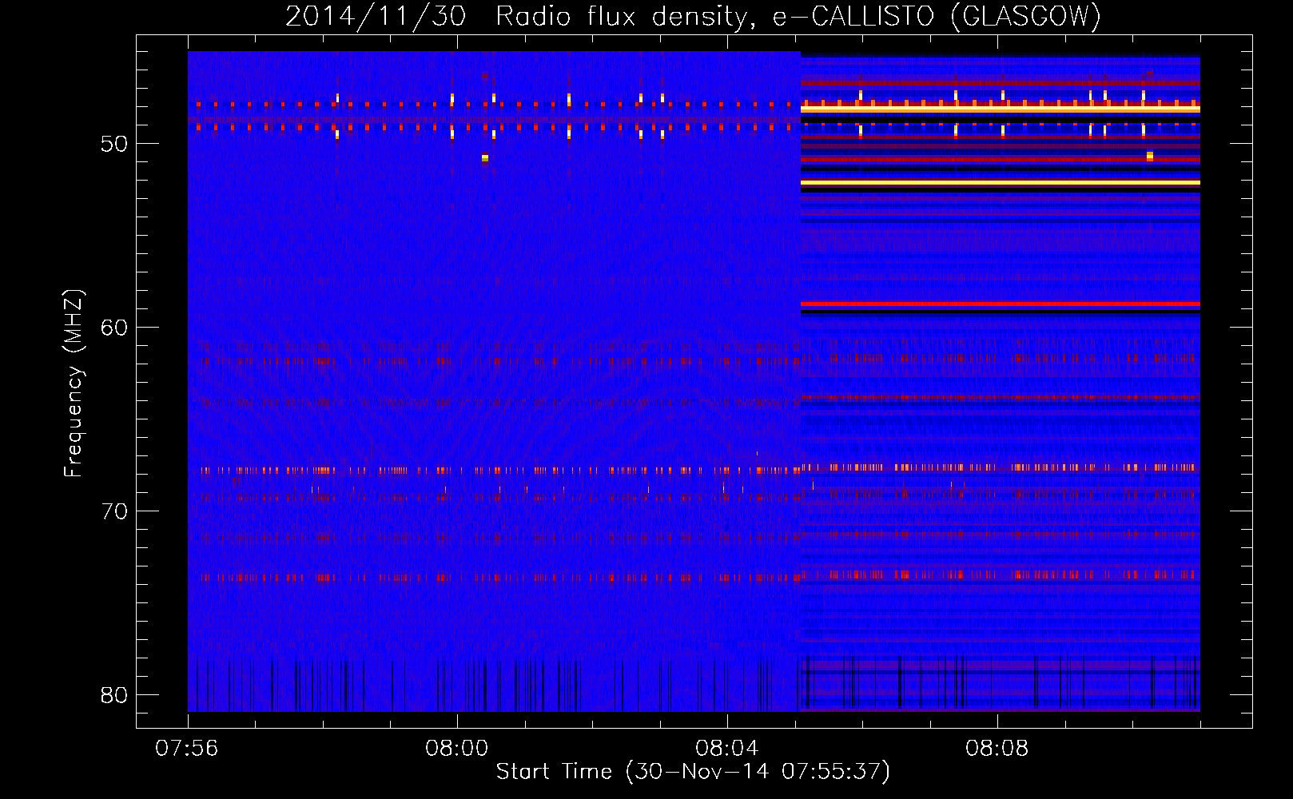Click the 80 frequency tick label
Image resolution: width=1293 pixels, height=799 pixels.
(x=114, y=695)
